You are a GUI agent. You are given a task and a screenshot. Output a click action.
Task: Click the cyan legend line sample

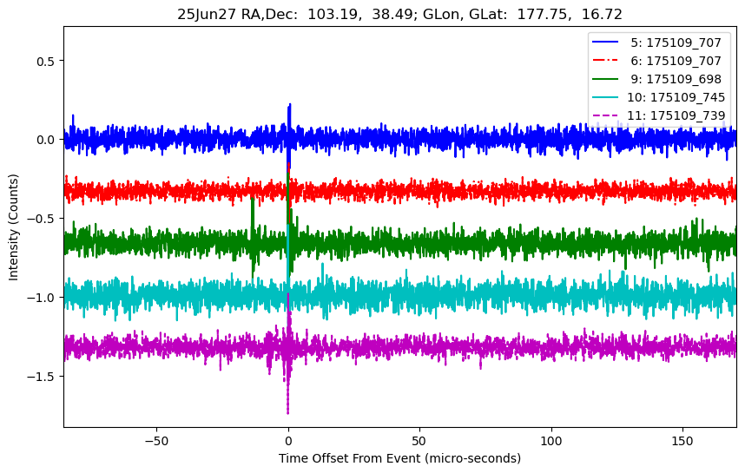tap(608, 97)
